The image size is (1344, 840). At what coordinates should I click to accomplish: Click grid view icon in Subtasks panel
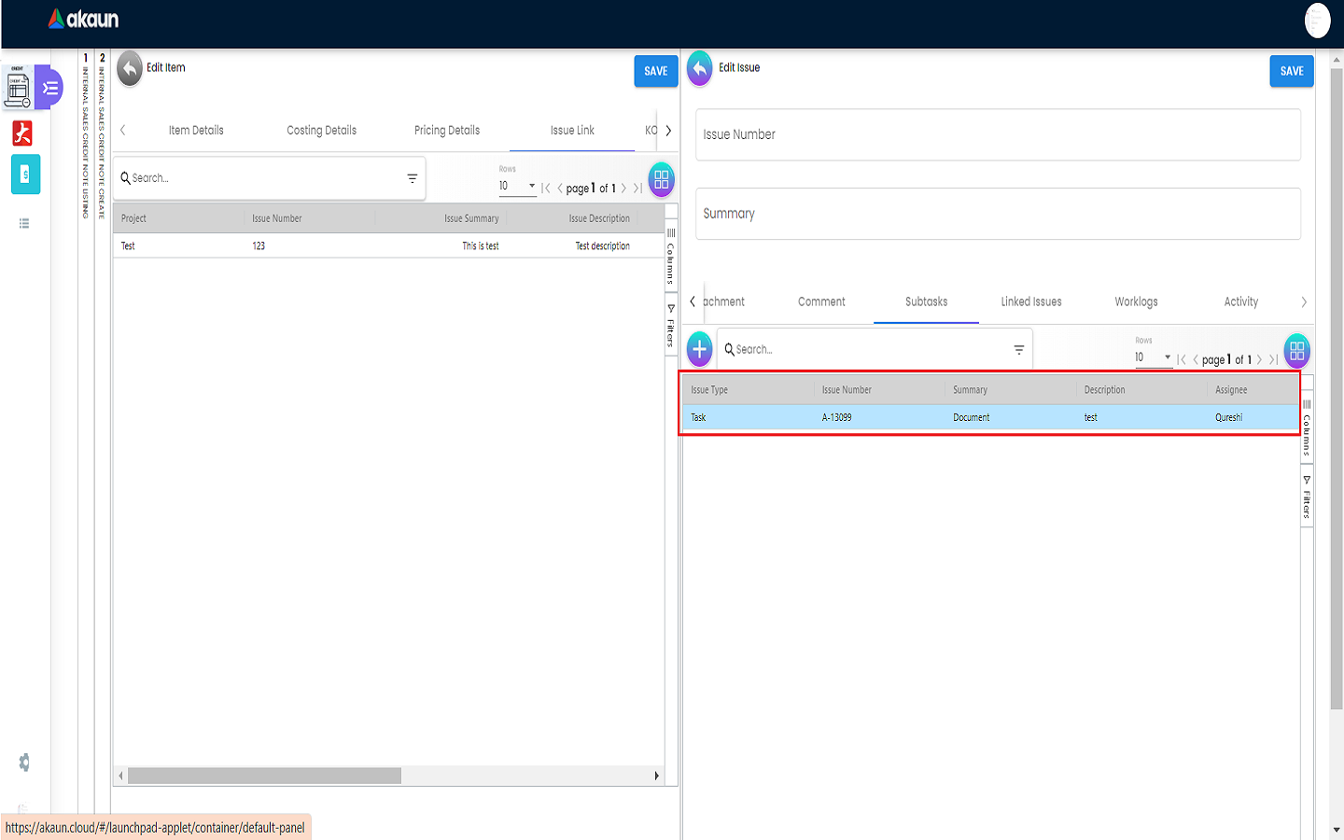(x=1296, y=351)
